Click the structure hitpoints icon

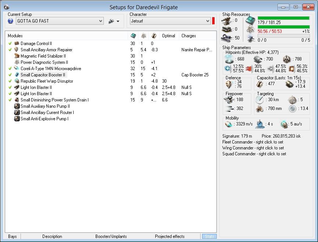point(287,59)
